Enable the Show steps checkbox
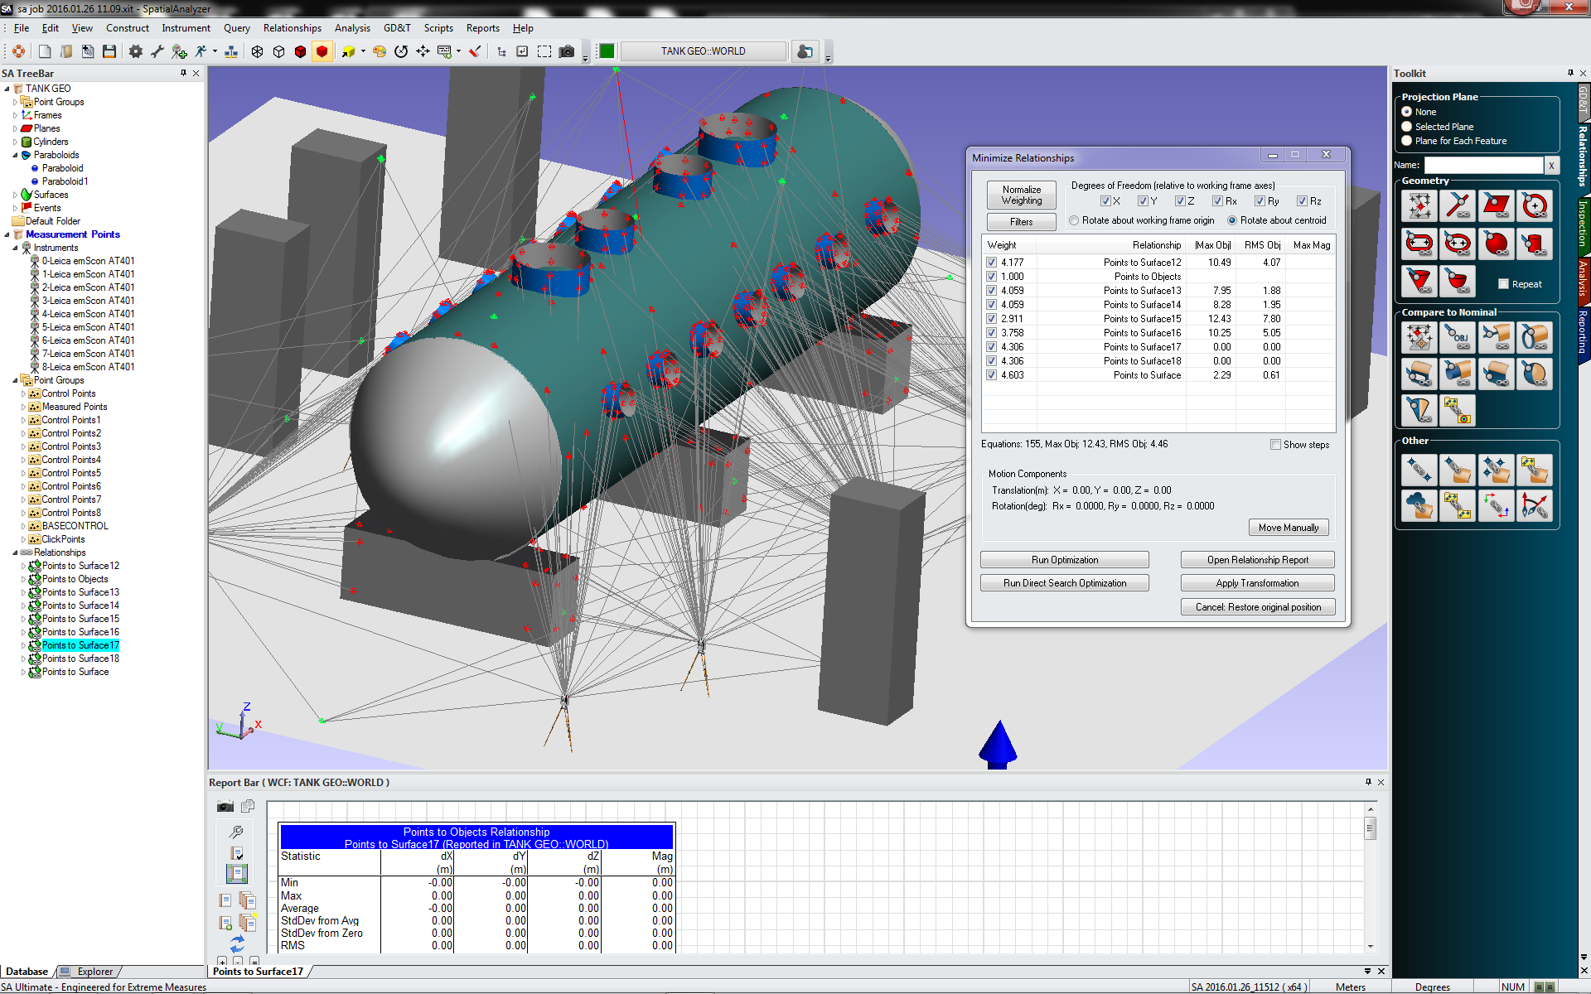Screen dimensions: 1591x994 click(1276, 445)
